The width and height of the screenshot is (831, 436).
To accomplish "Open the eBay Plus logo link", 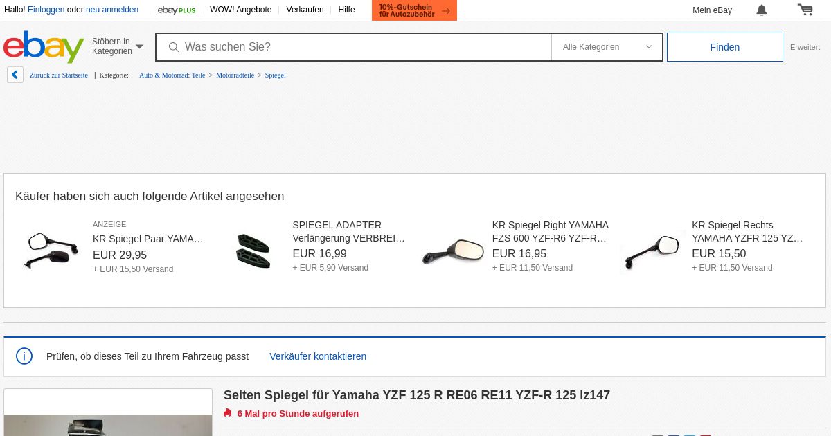I will [177, 10].
